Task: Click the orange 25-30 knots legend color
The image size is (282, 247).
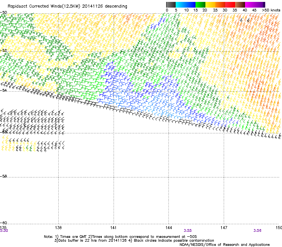Action: pos(220,5)
